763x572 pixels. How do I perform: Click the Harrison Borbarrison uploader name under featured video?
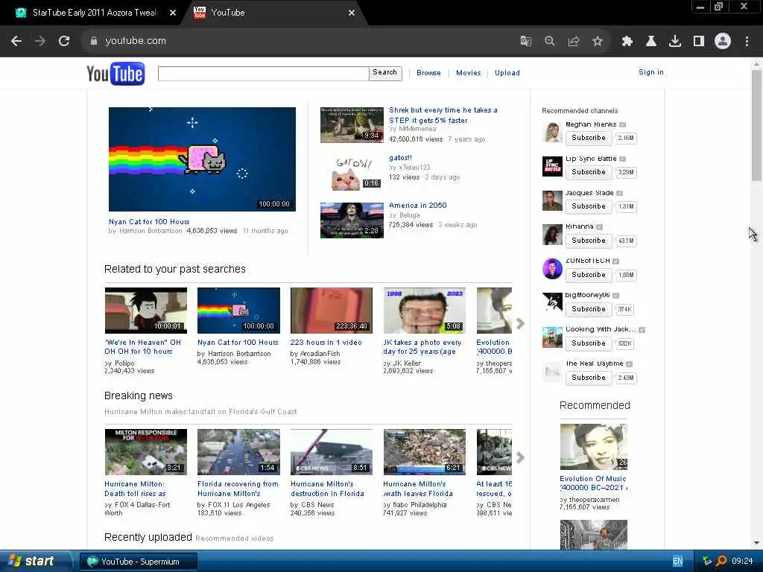[x=151, y=231]
